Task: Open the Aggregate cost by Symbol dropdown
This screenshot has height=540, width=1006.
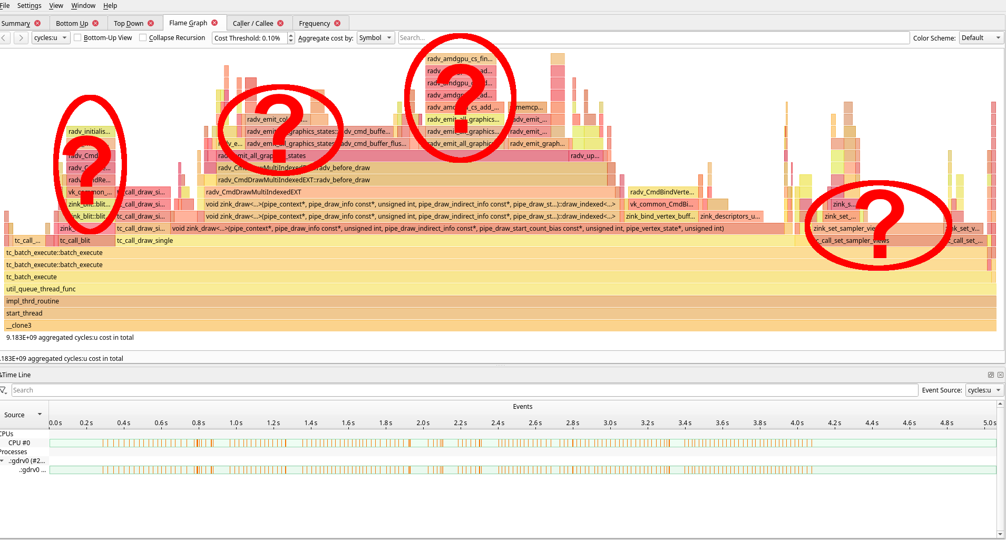Action: pos(376,38)
